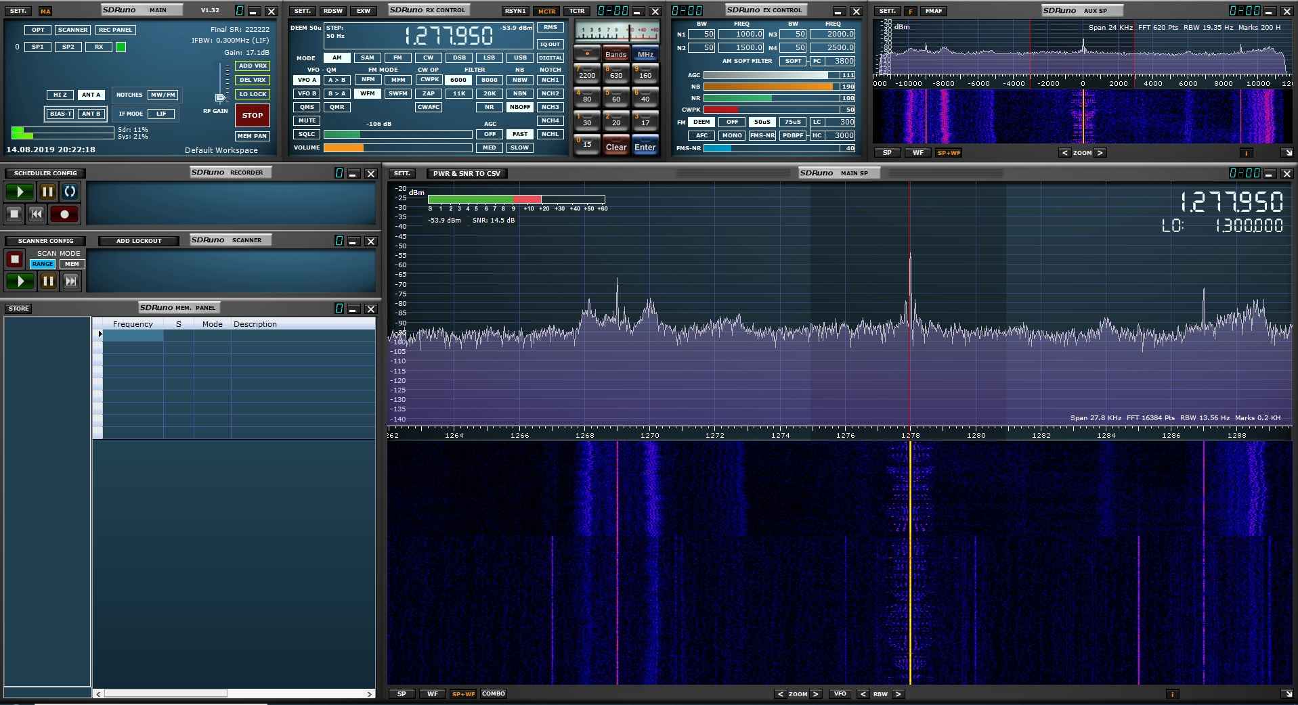The height and width of the screenshot is (705, 1298).
Task: Pause the recorder playback
Action: point(47,191)
